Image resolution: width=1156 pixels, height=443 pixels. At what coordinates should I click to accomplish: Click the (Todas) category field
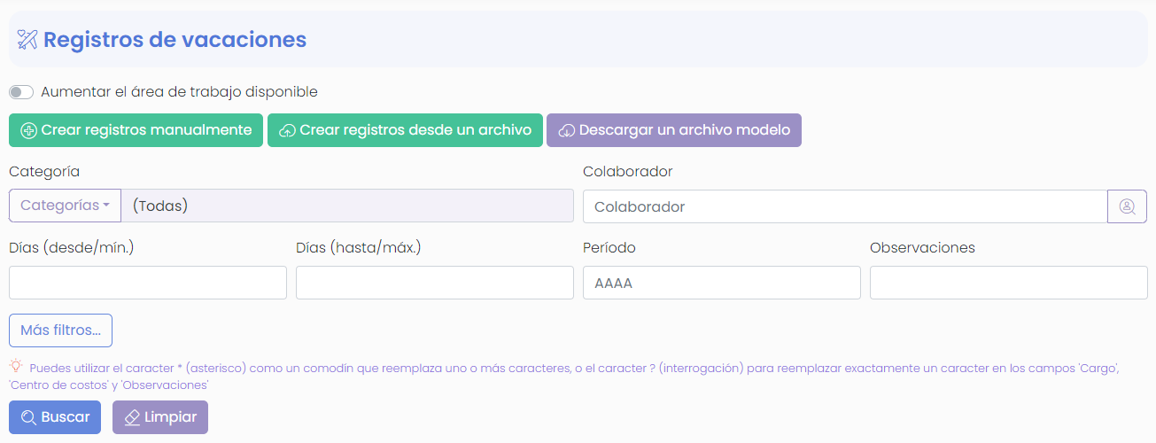347,206
